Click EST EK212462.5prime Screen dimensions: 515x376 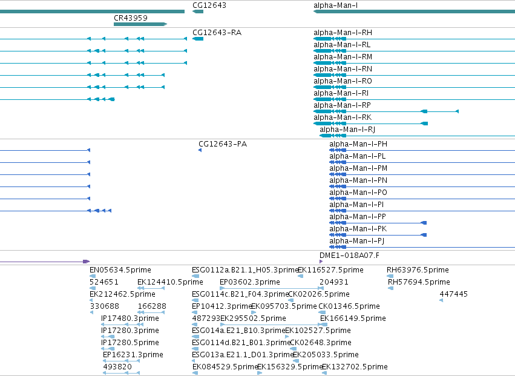[122, 294]
